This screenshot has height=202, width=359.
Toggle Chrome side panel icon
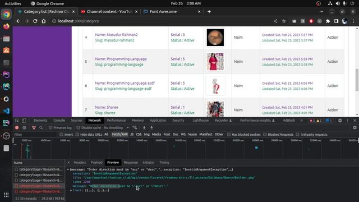[x=336, y=21]
